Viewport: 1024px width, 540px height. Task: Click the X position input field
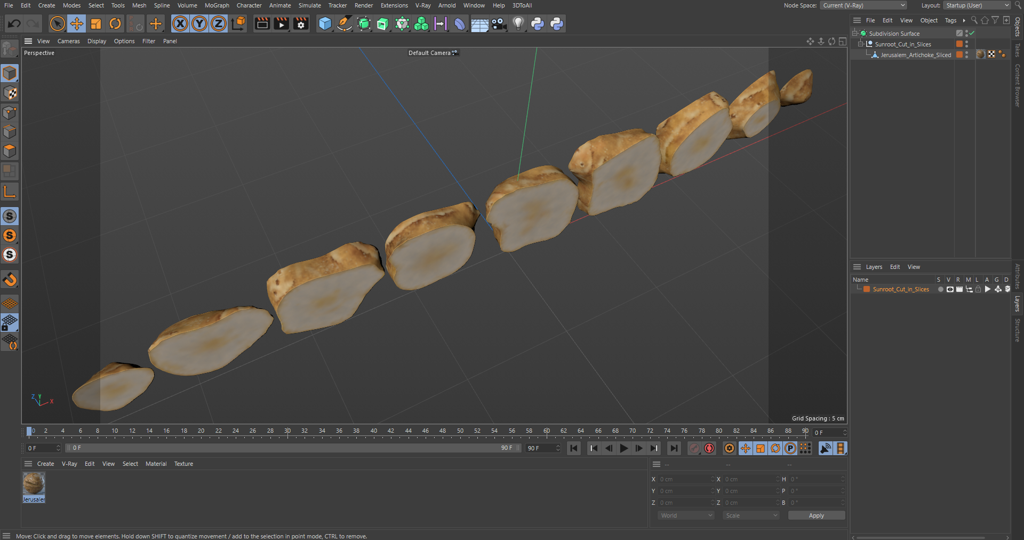pyautogui.click(x=686, y=479)
